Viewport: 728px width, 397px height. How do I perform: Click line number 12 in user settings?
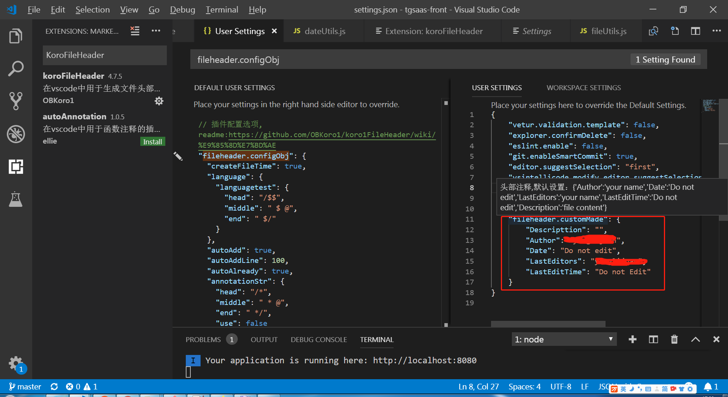tap(469, 230)
